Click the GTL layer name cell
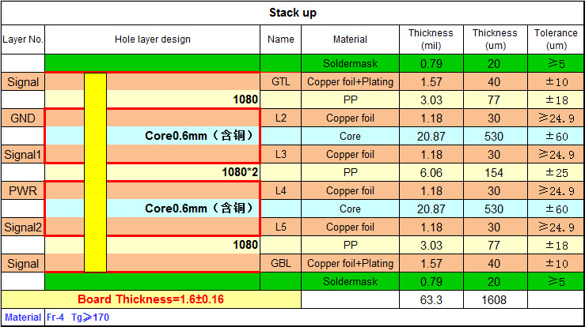 281,81
